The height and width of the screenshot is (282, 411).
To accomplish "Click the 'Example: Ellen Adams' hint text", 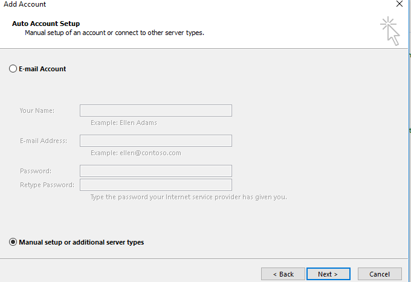I will (124, 123).
